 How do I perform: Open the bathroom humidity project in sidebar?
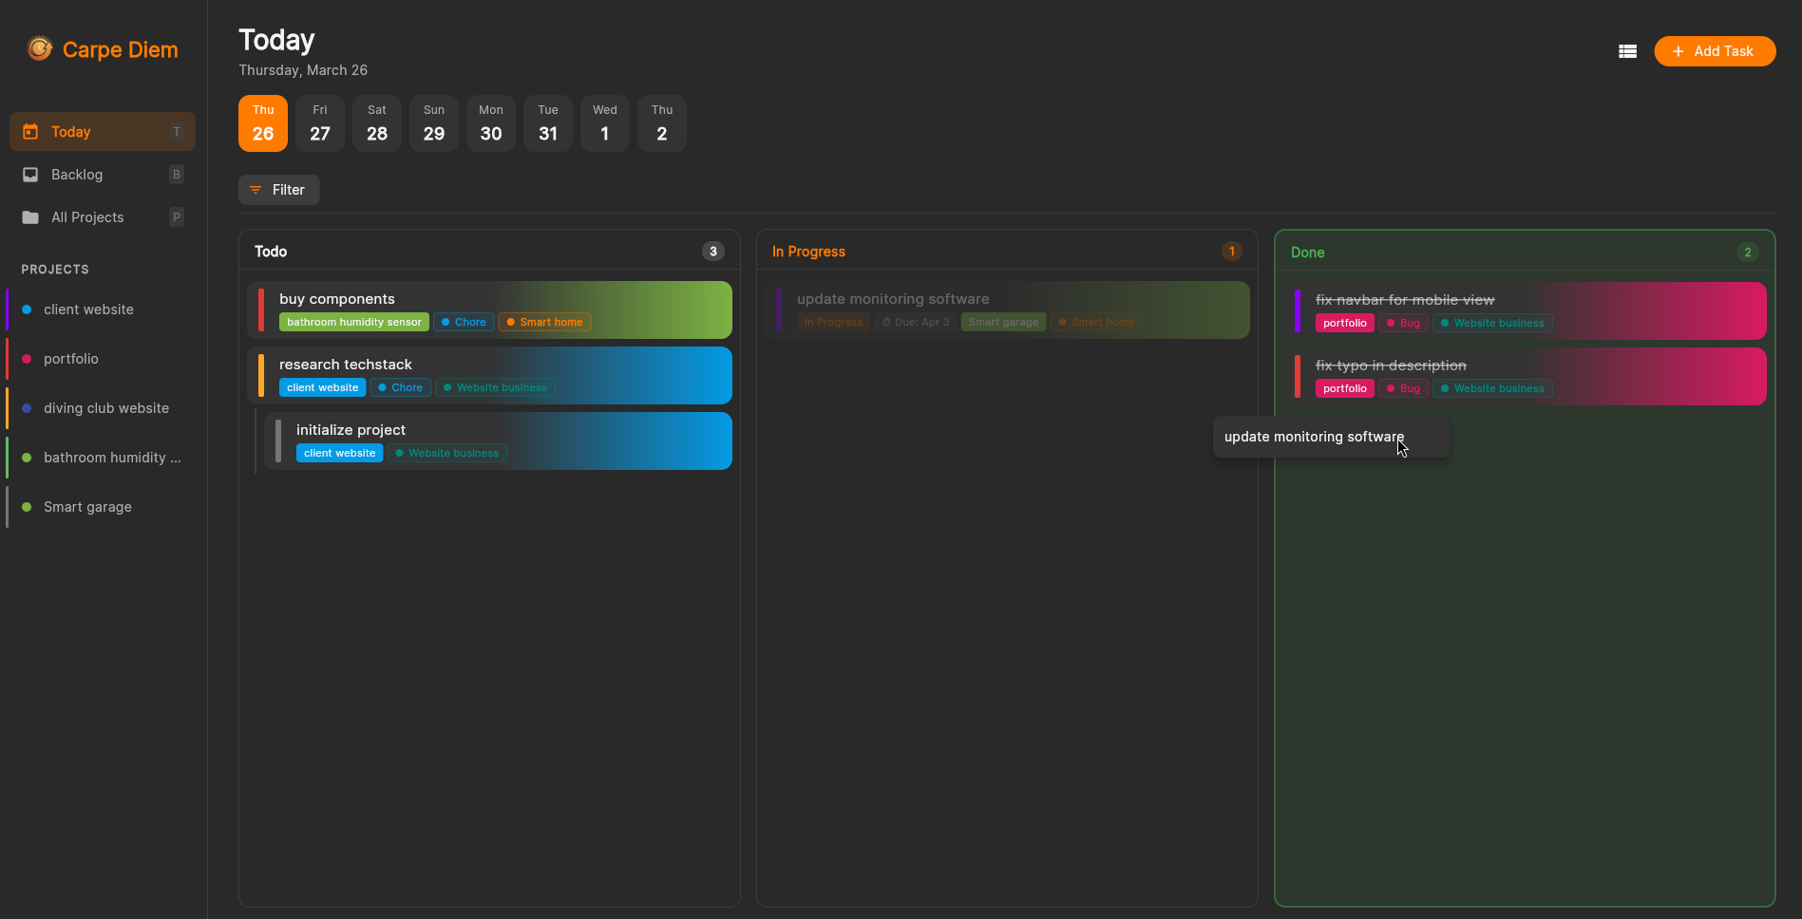[111, 458]
